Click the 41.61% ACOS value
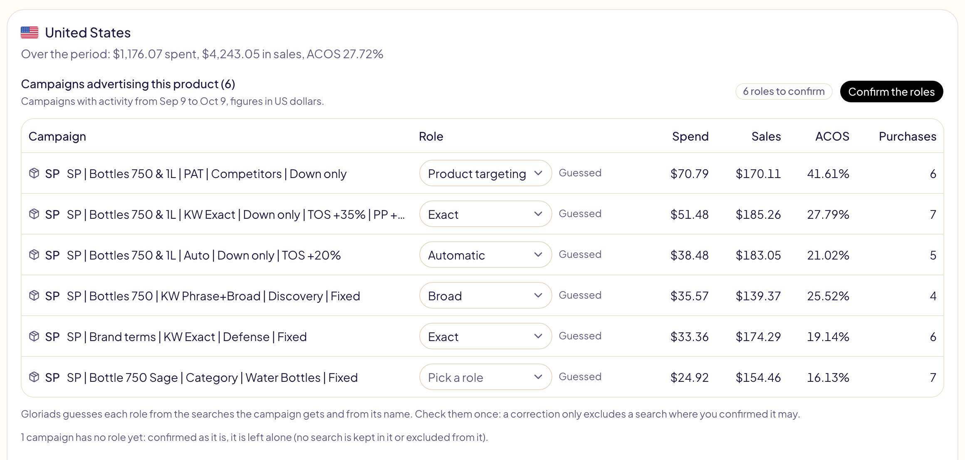 pos(828,174)
